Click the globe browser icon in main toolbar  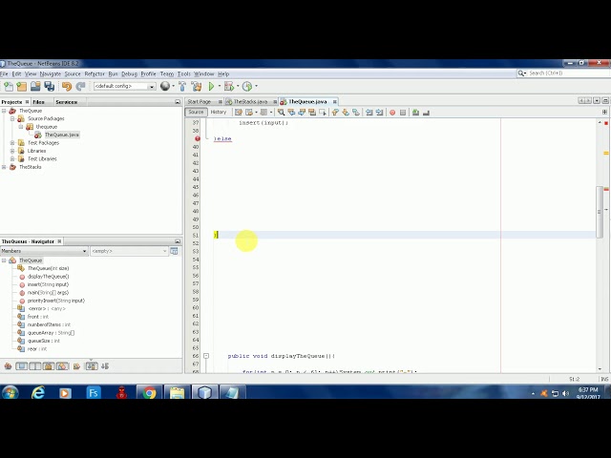pos(165,86)
